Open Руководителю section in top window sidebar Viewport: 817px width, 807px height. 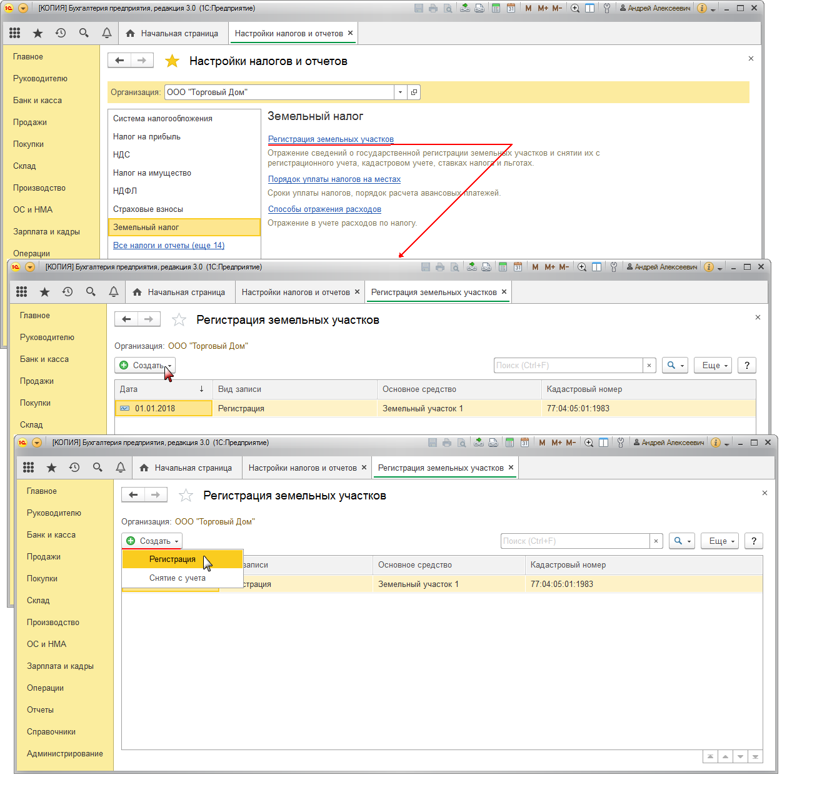(x=40, y=78)
